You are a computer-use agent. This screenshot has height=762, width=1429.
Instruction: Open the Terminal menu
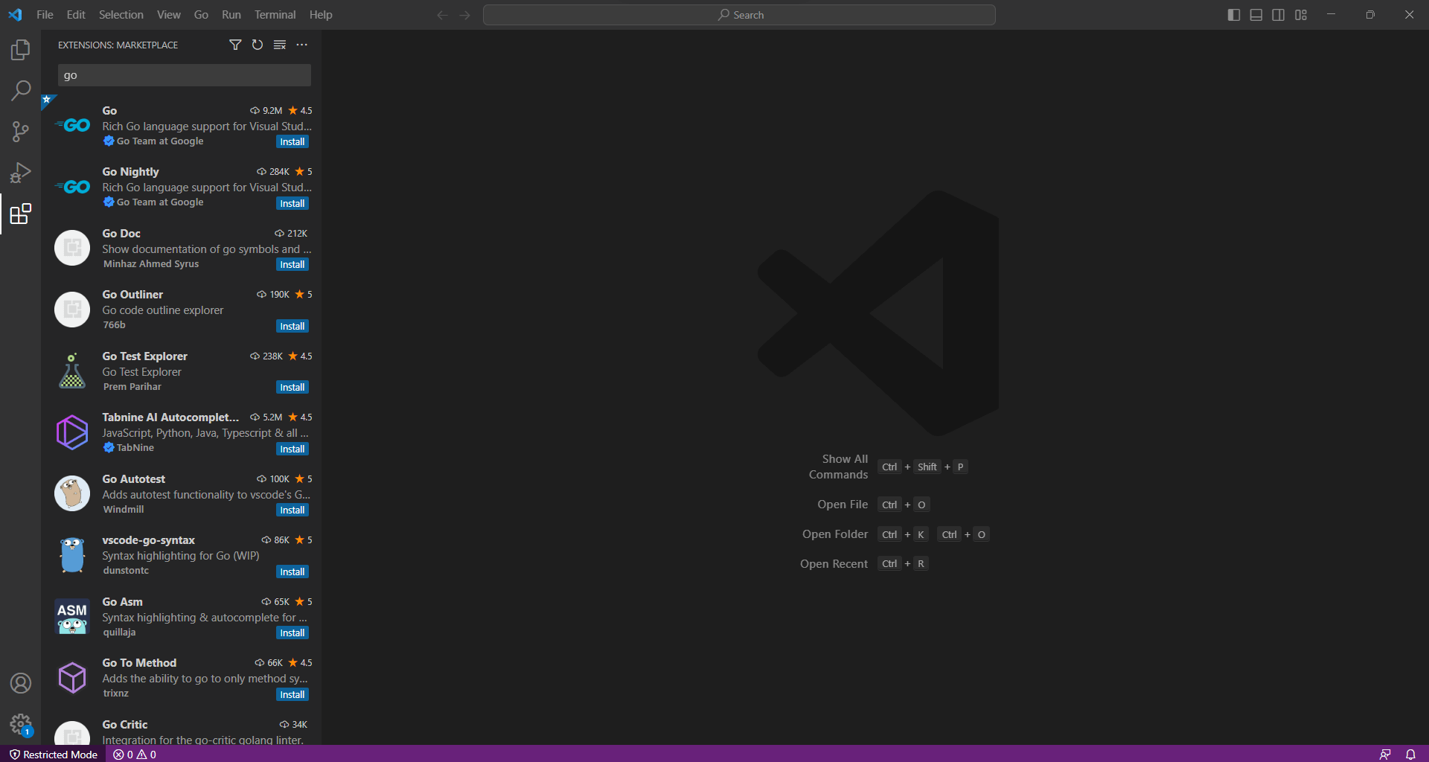275,15
